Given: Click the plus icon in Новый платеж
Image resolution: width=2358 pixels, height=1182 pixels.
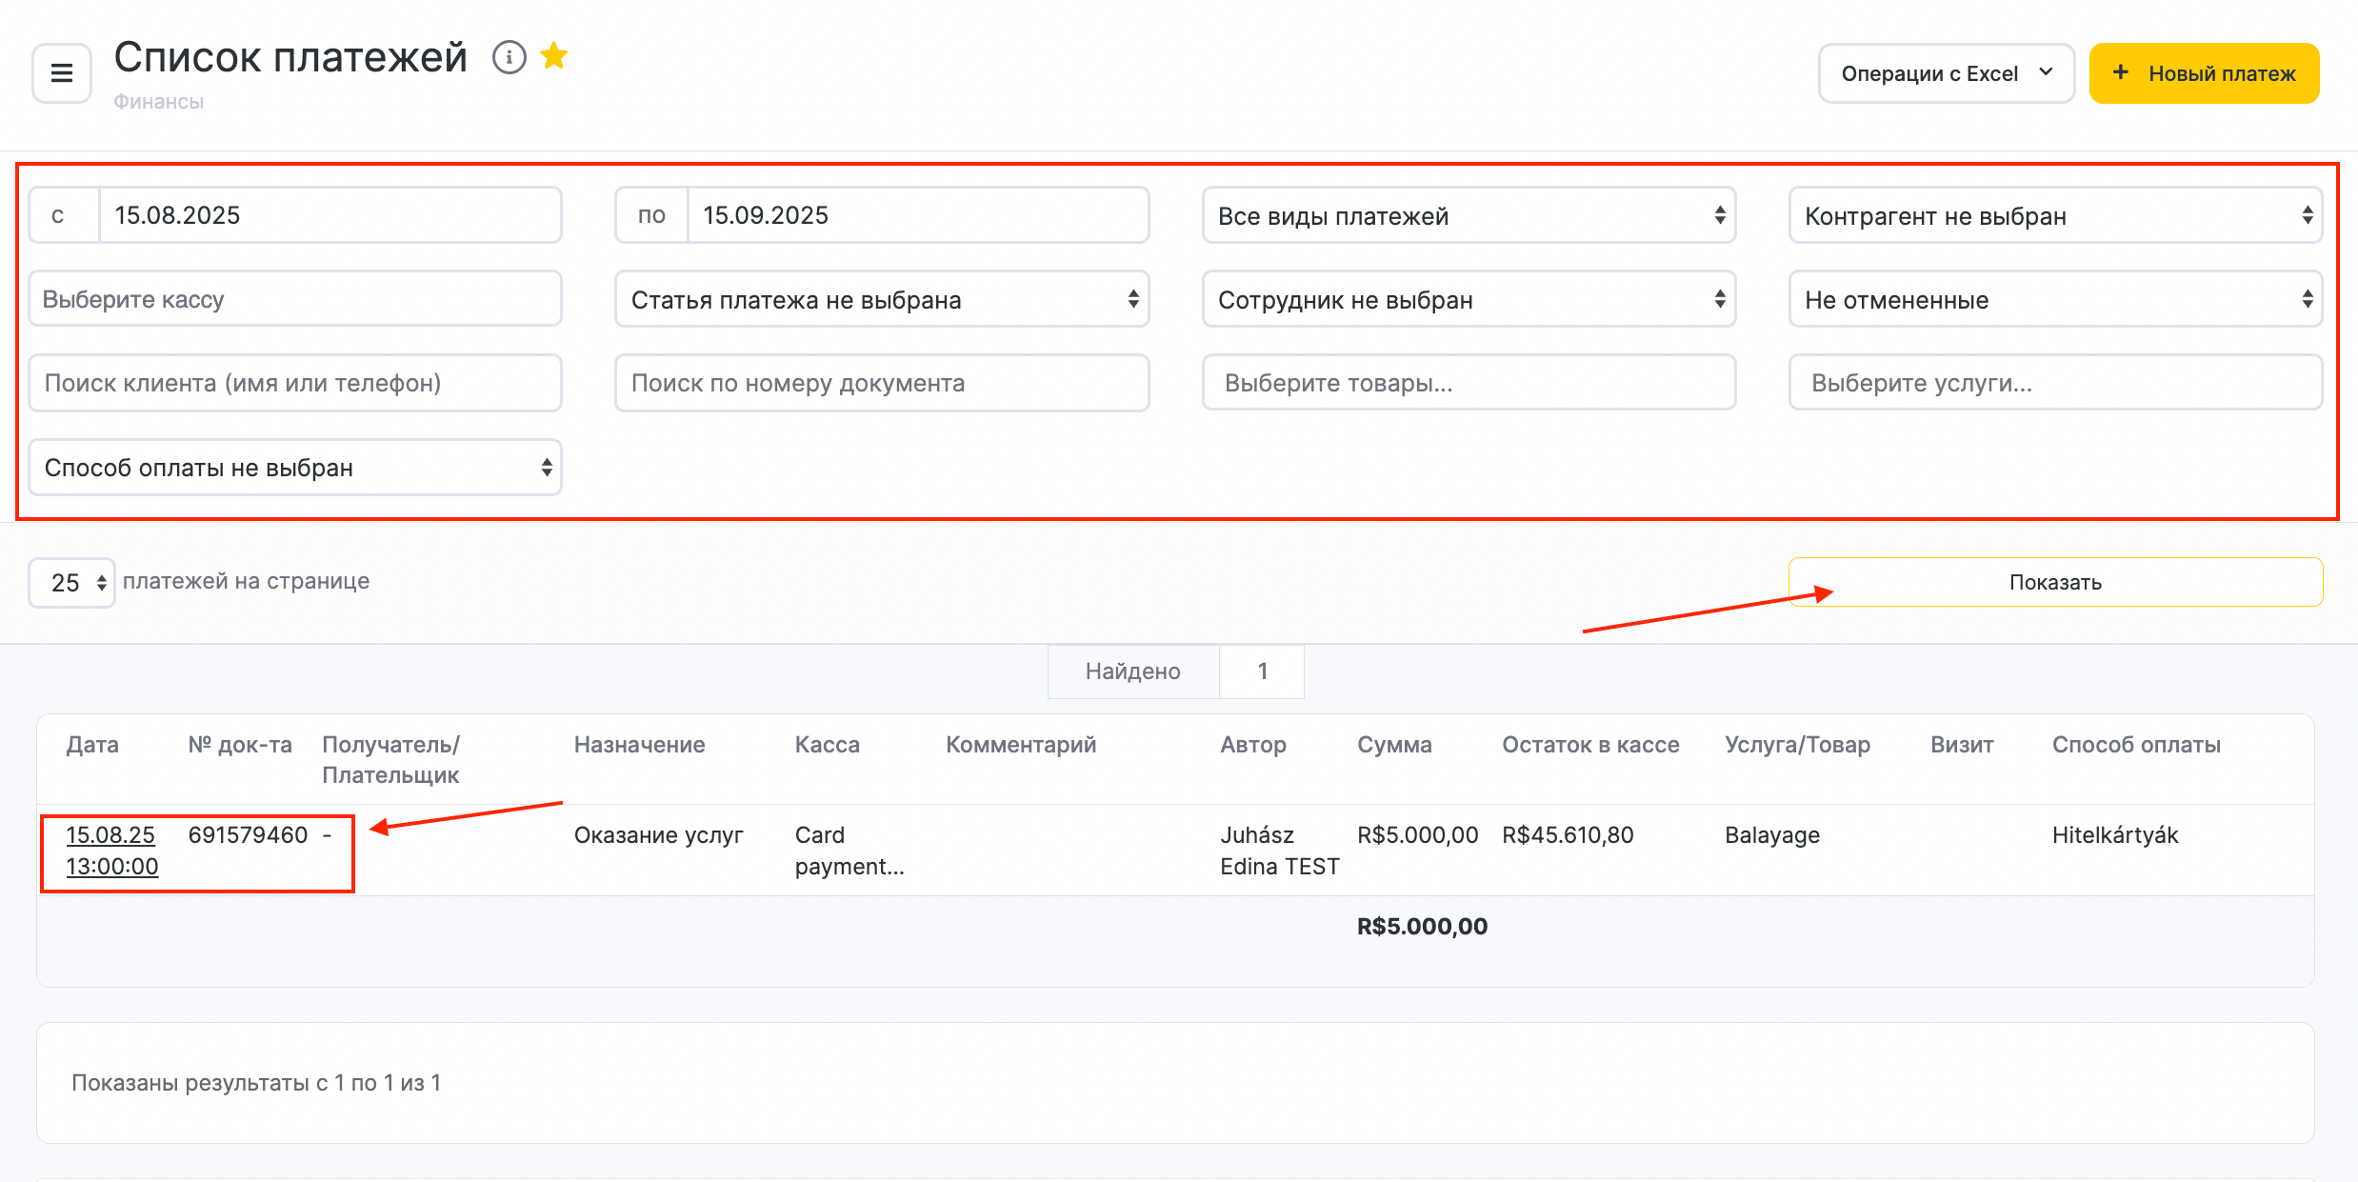Looking at the screenshot, I should point(2120,73).
